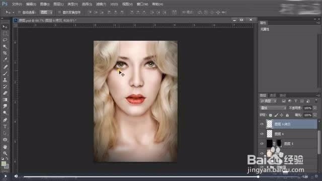Switch to the 通道 (Channels) tab
322x181 pixels.
pyautogui.click(x=273, y=96)
